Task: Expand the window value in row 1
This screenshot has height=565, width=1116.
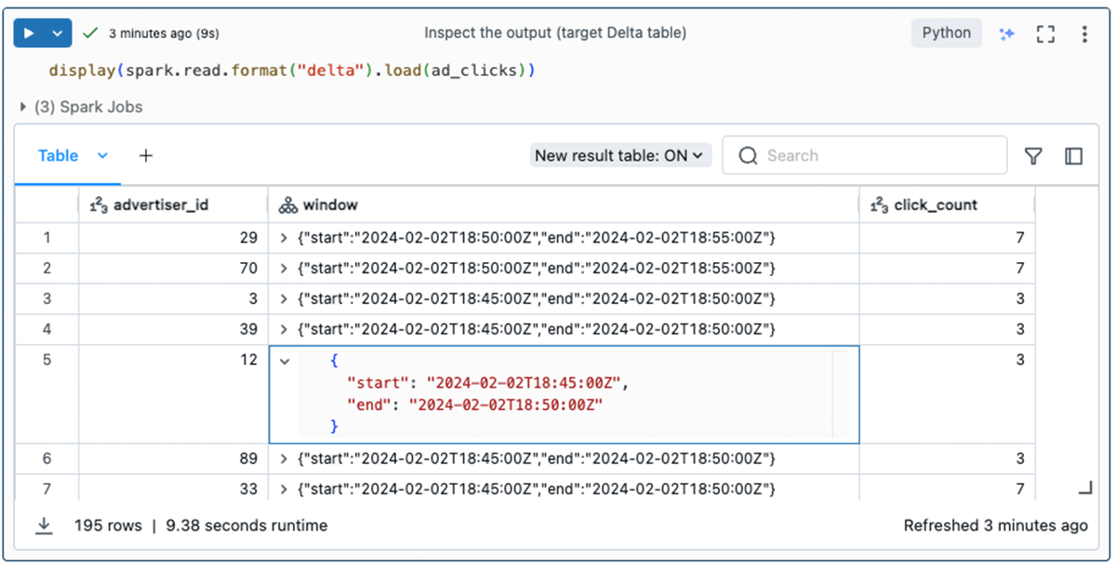Action: coord(284,238)
